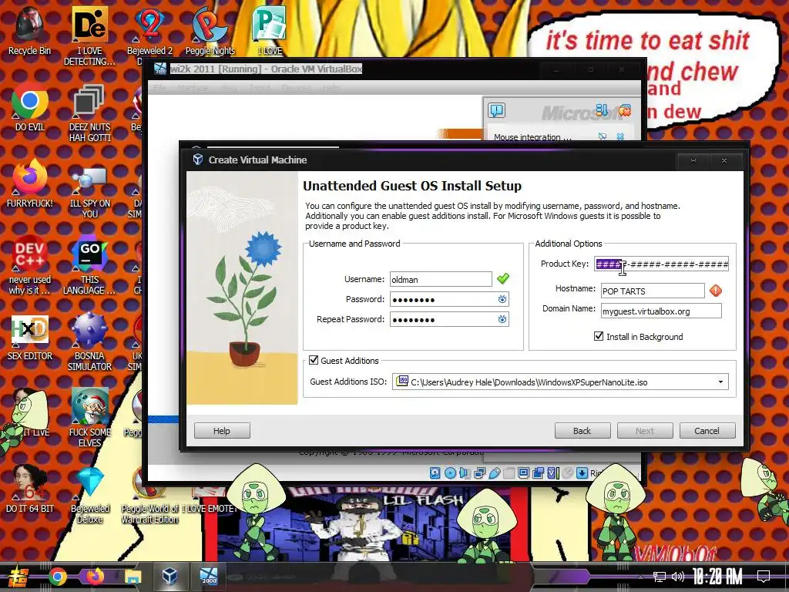The width and height of the screenshot is (789, 592).
Task: Open the Recycle Bin desktop icon
Action: point(29,30)
